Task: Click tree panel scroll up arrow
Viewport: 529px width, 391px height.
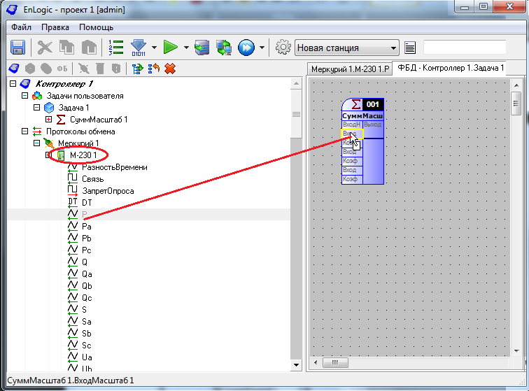Action: (296, 83)
